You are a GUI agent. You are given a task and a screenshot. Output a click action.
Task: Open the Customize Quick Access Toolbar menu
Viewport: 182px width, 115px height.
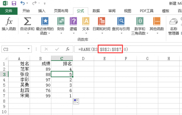pos(45,3)
